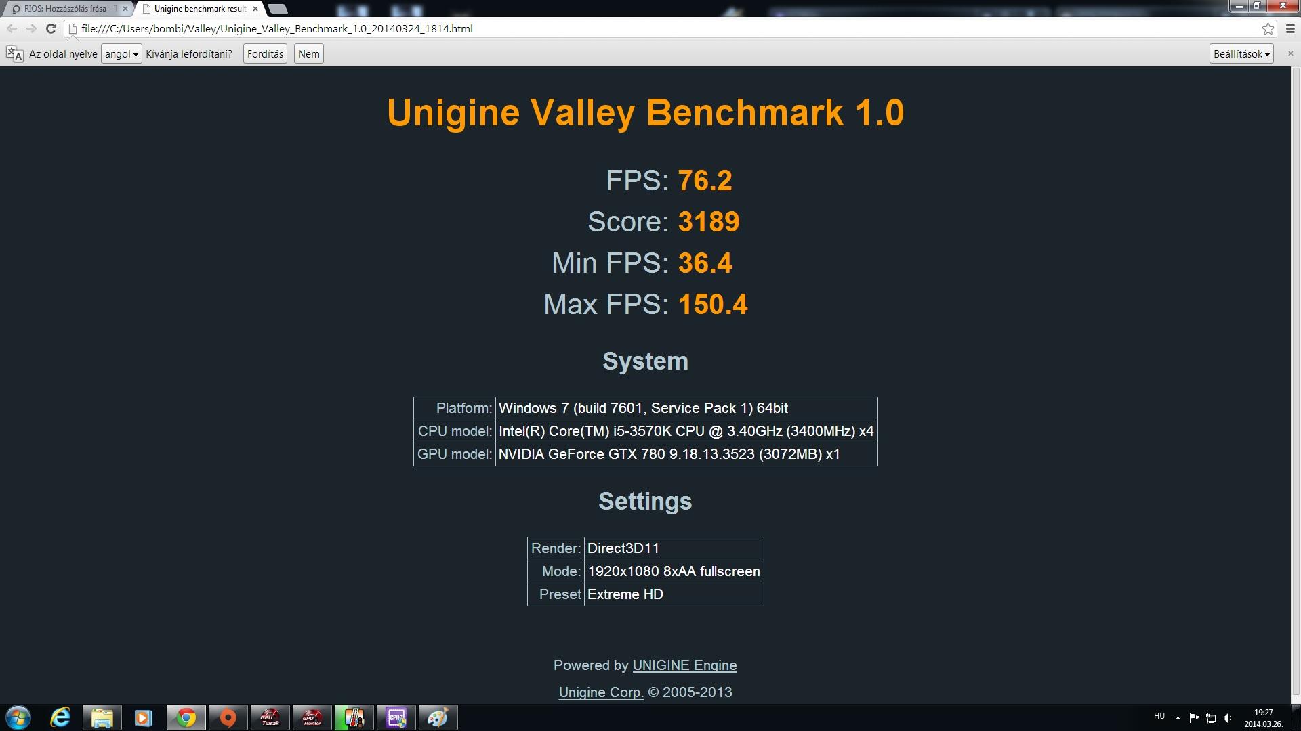Expand the angol language dropdown

[121, 54]
